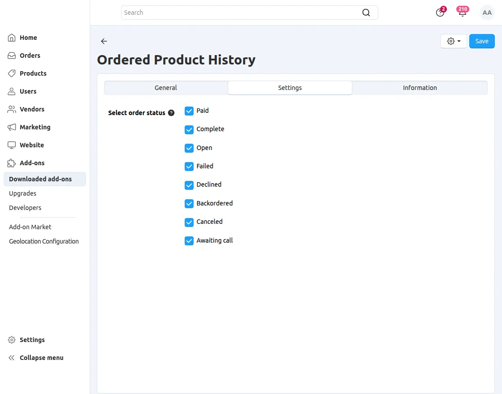Click the Collapse menu label

pyautogui.click(x=41, y=358)
